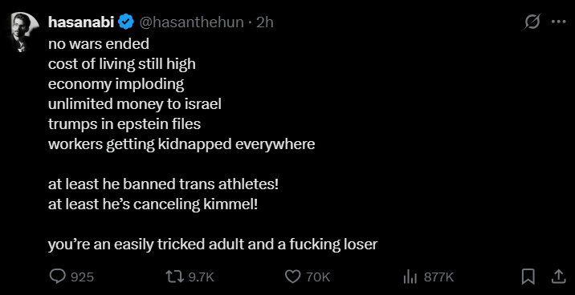Click the 925 replies count
The image size is (575, 295).
pyautogui.click(x=82, y=277)
